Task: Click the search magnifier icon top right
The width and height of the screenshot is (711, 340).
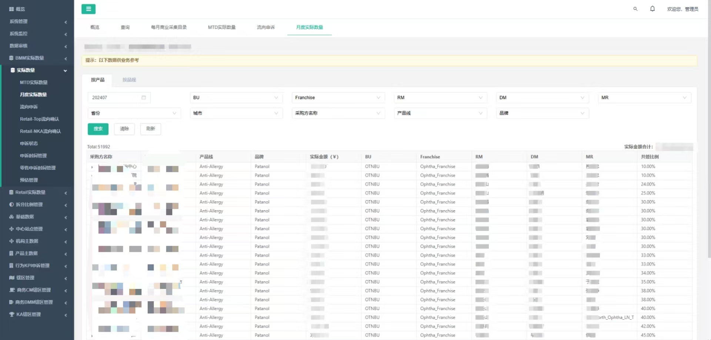Action: point(635,9)
